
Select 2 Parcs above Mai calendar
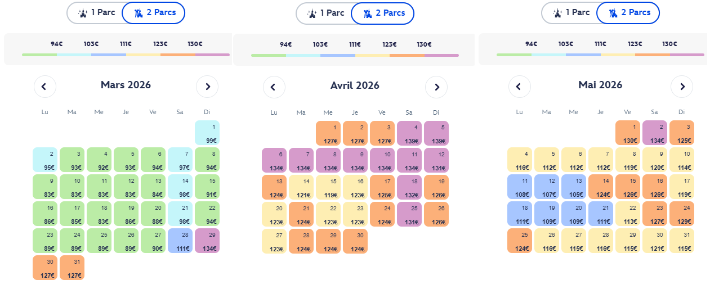pos(628,12)
